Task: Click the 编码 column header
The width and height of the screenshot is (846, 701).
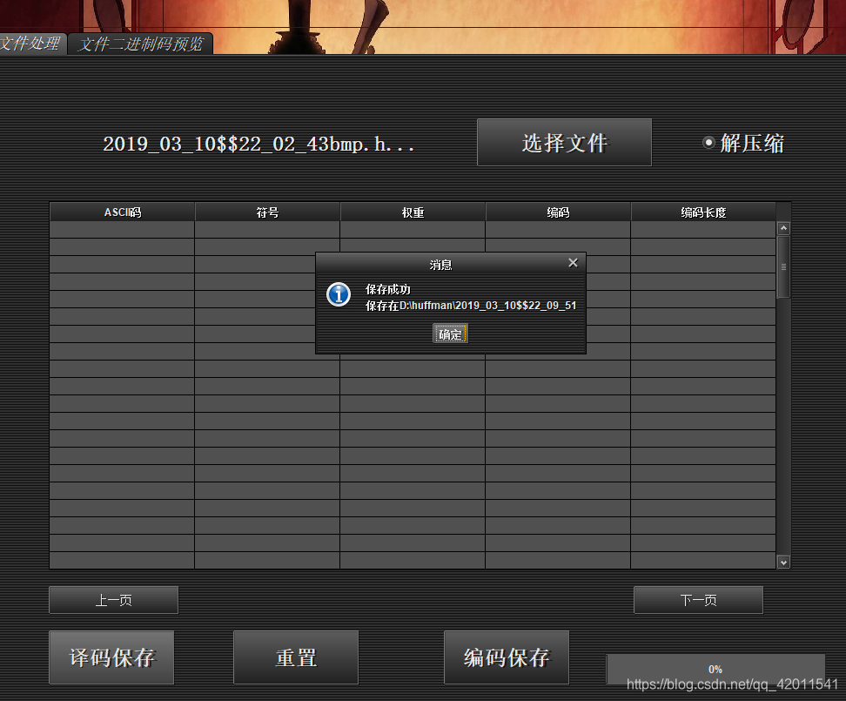Action: (x=558, y=212)
